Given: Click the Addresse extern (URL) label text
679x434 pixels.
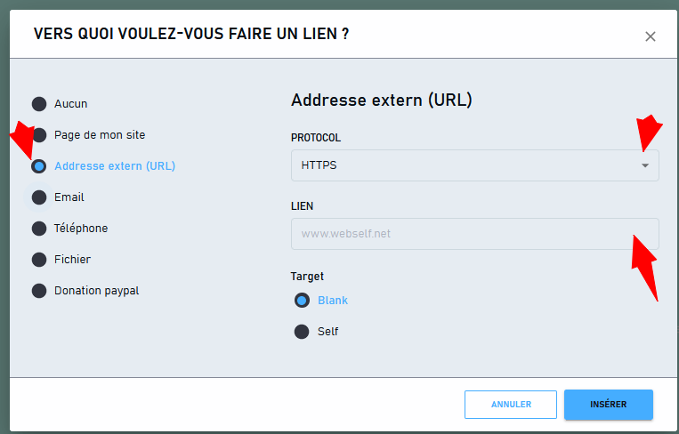Looking at the screenshot, I should [115, 166].
